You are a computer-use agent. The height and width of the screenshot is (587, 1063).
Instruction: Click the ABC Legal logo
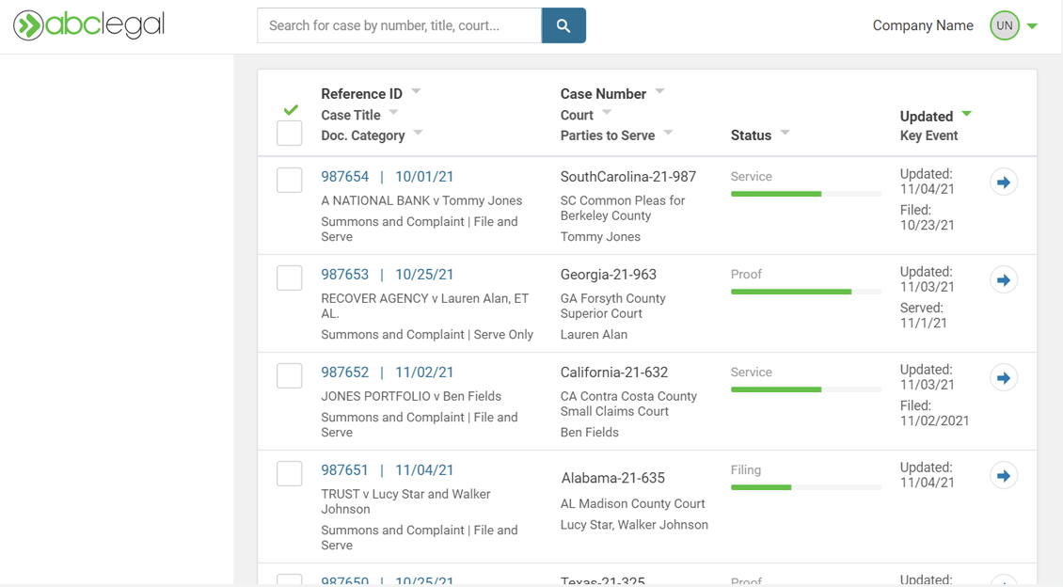tap(89, 25)
